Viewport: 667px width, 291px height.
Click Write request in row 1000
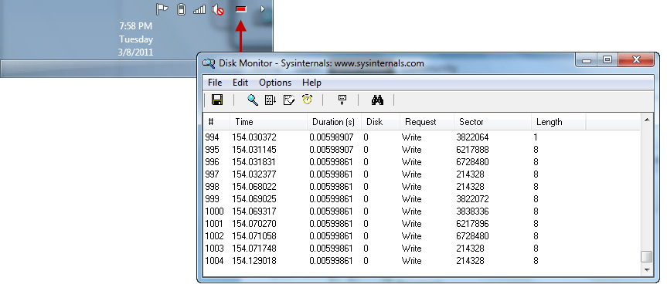tap(411, 211)
